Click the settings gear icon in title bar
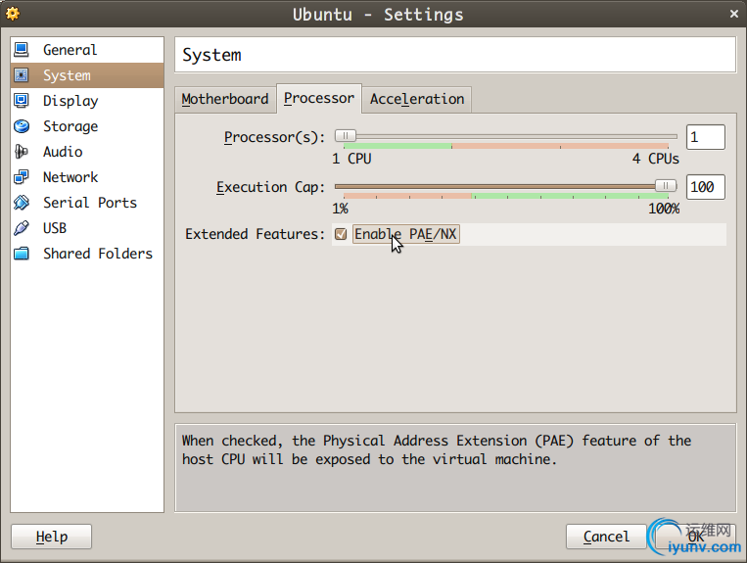Image resolution: width=747 pixels, height=563 pixels. pos(13,14)
